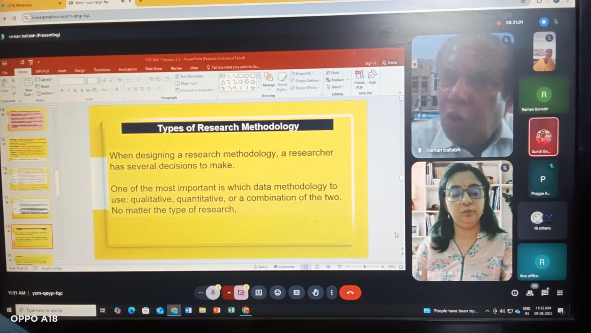Toggle the camera on/off button
The height and width of the screenshot is (333, 591).
coord(241,292)
